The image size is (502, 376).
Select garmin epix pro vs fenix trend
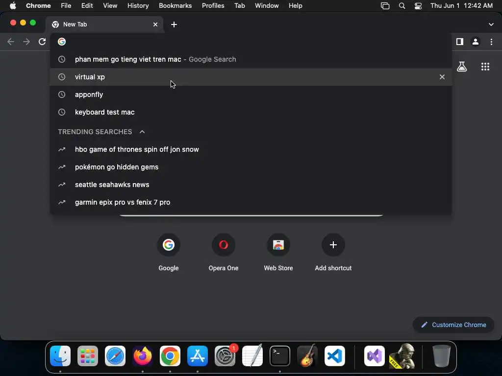pos(251,202)
